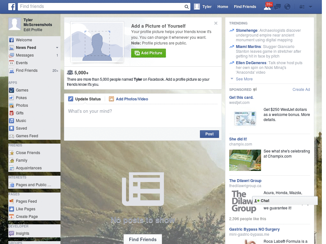Click the green Add Picture button

148,53
